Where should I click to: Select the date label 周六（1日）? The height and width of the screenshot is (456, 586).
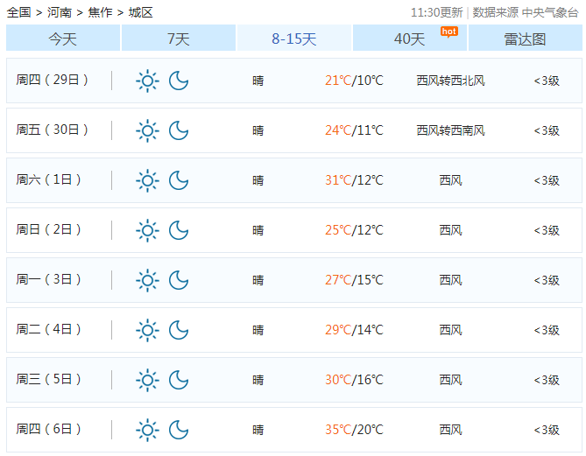(x=48, y=180)
